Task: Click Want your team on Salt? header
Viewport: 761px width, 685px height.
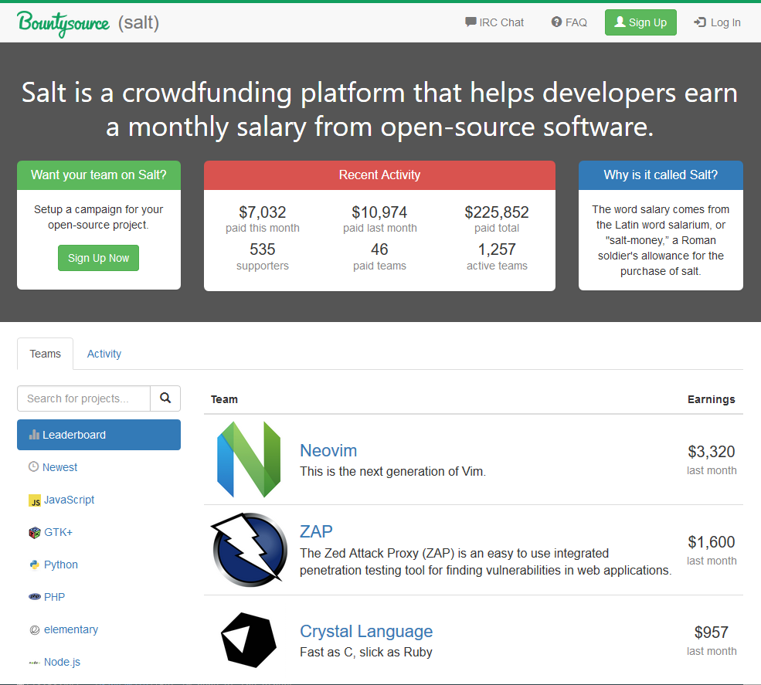Action: [x=99, y=175]
